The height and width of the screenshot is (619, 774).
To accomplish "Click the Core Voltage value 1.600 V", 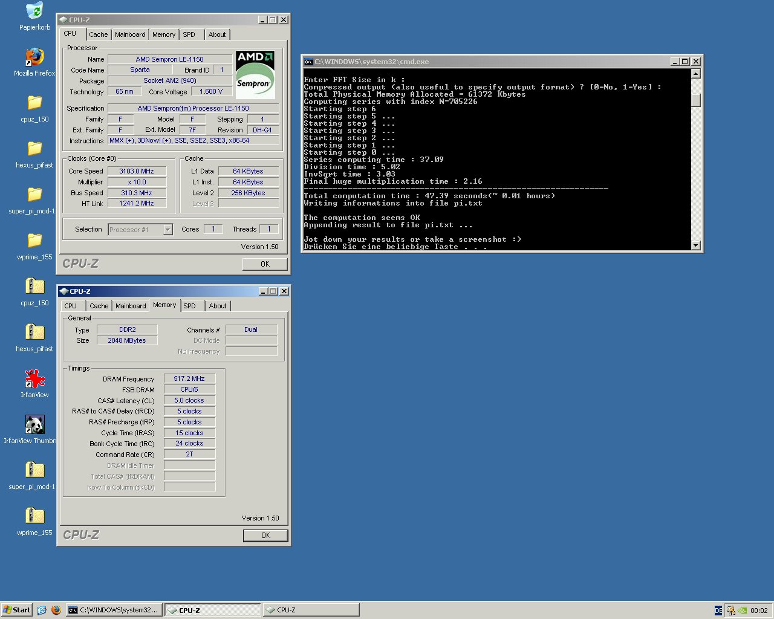I will pos(211,92).
